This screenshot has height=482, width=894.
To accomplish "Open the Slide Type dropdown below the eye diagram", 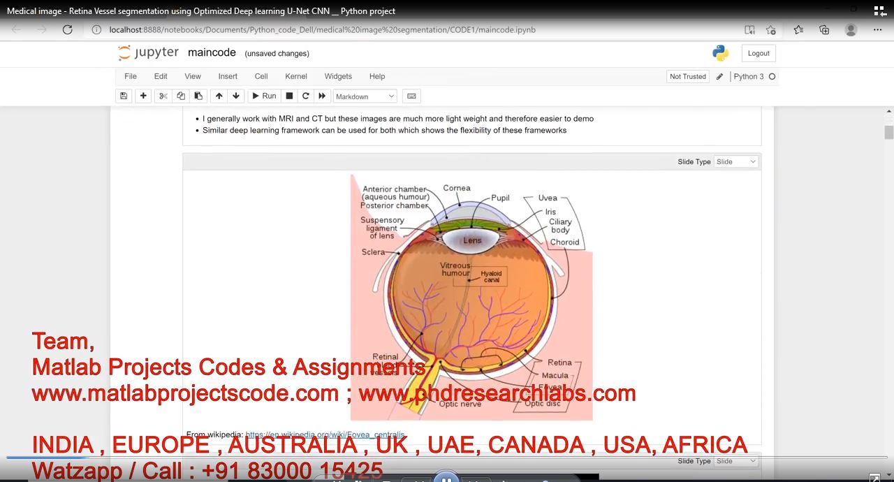I will click(x=735, y=461).
